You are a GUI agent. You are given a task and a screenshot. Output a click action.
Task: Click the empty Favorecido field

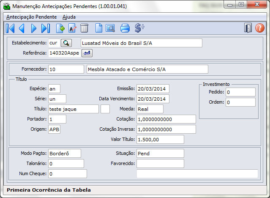[x=160, y=164]
